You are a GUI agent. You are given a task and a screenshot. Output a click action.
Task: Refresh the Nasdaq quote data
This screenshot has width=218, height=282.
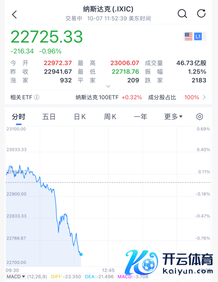click(201, 14)
